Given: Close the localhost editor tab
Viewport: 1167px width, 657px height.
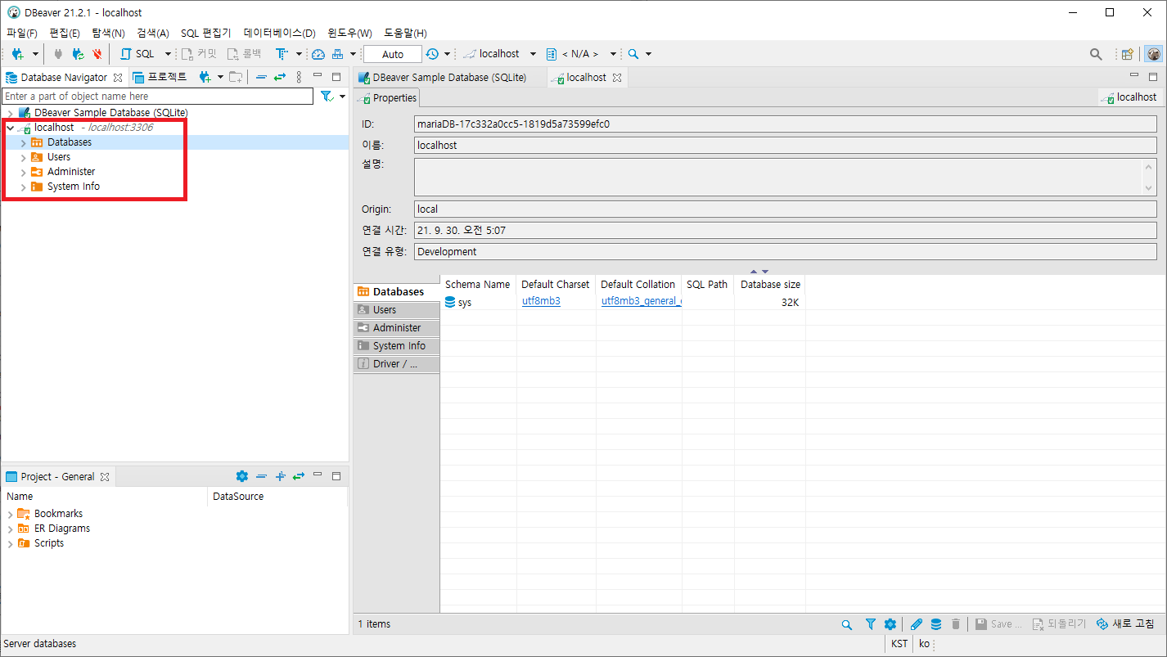Looking at the screenshot, I should tap(617, 78).
